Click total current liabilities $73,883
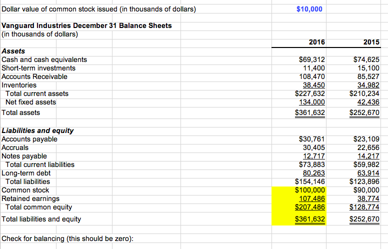Screen dimensions: 388x249 click(x=312, y=164)
